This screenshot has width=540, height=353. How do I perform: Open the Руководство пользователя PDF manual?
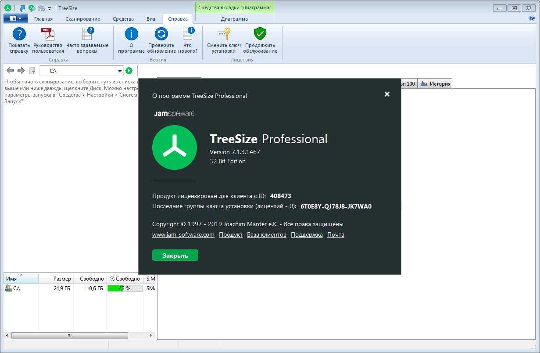click(x=48, y=34)
